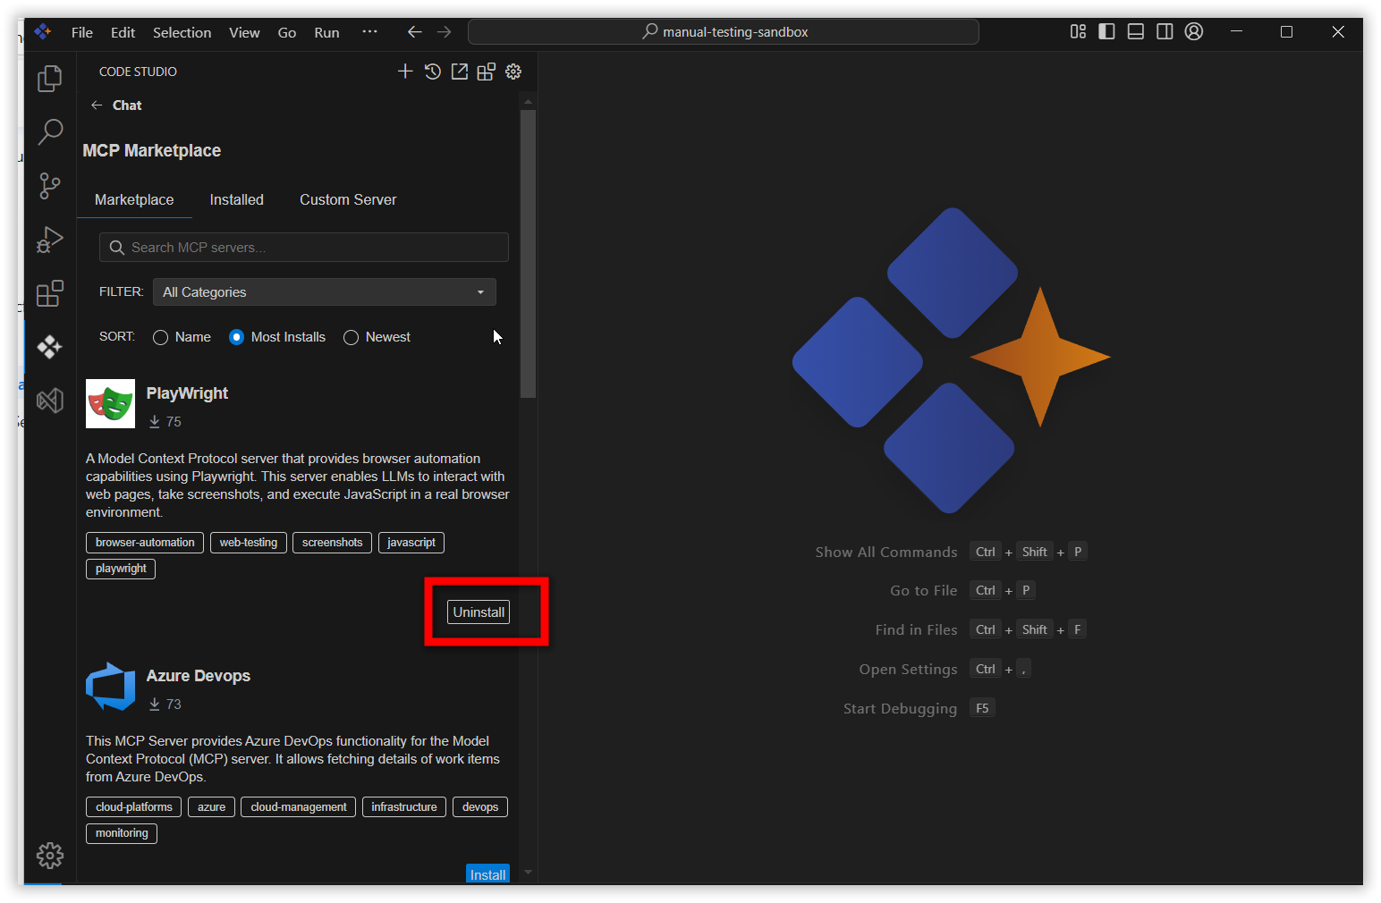The height and width of the screenshot is (903, 1381).
Task: Open the Search view in activity bar
Action: coord(50,132)
